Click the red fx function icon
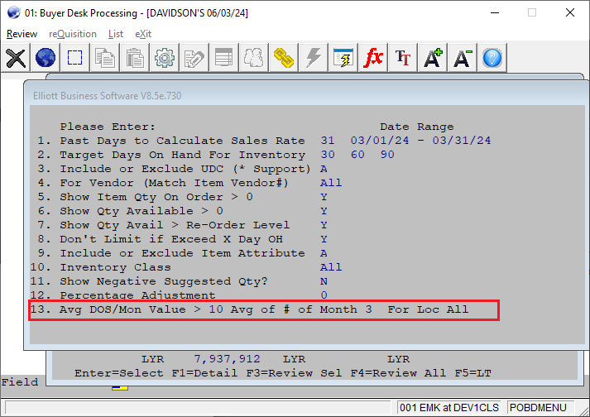 pos(373,58)
